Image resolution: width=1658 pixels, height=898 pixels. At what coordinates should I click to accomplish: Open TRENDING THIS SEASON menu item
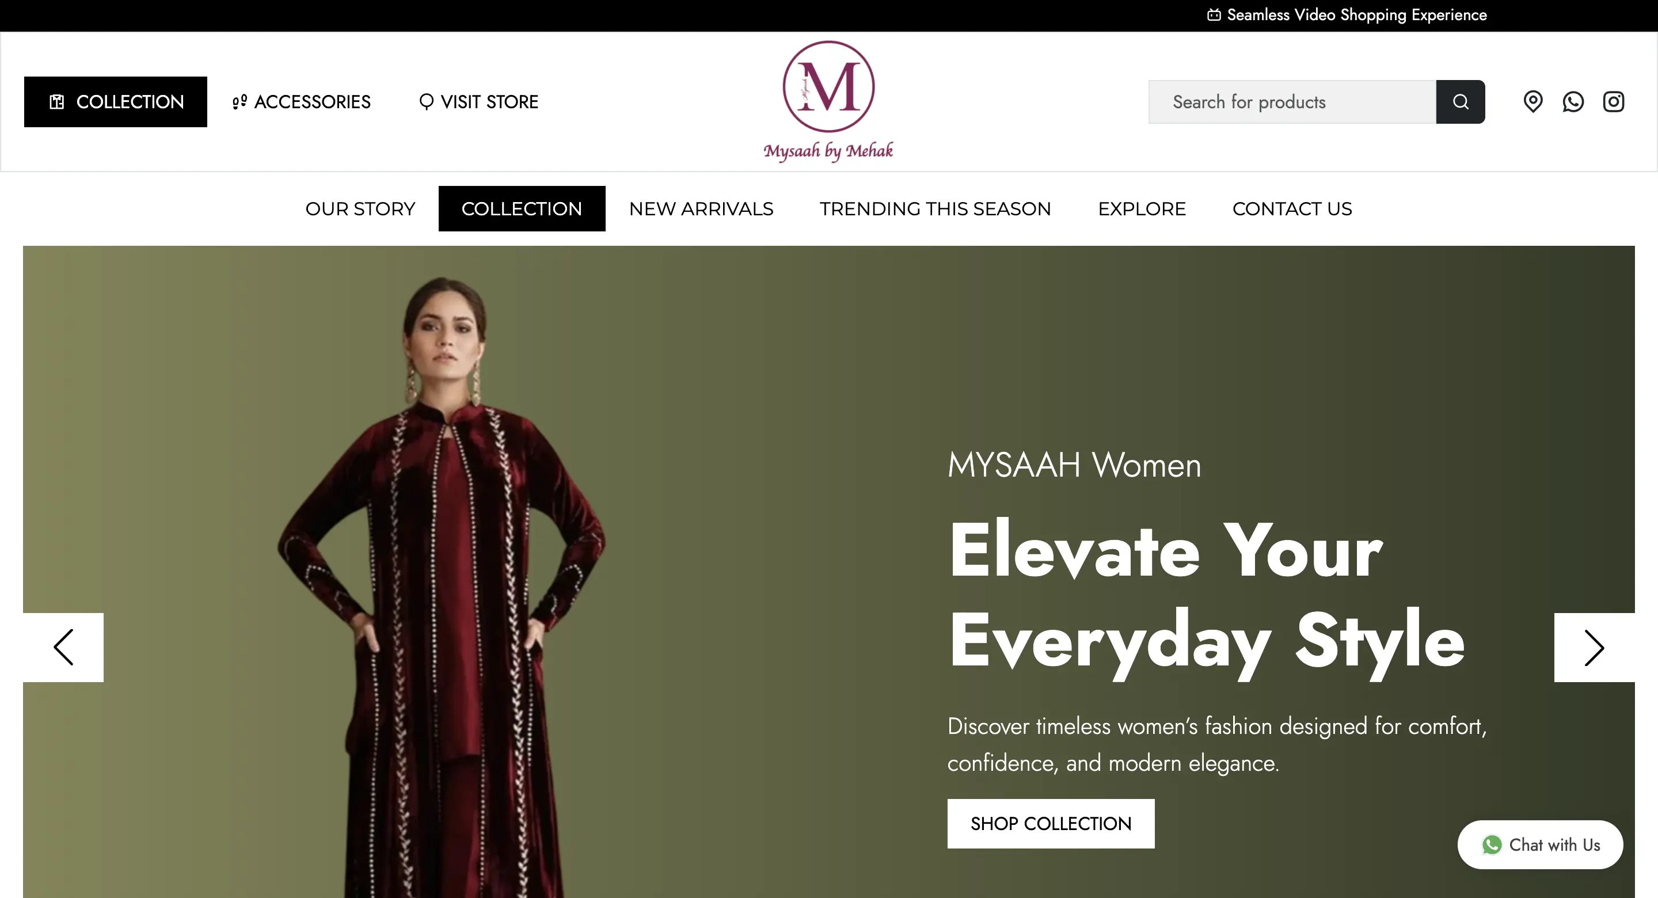[935, 208]
